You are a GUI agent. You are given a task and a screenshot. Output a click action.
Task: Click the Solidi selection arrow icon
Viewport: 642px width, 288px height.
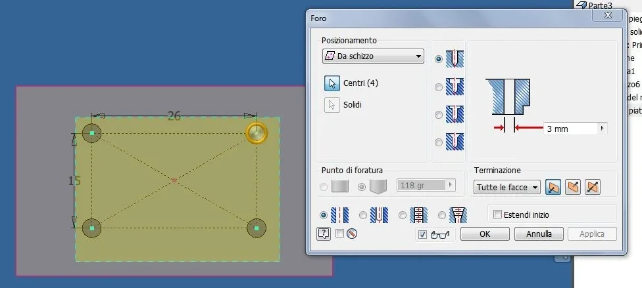332,105
